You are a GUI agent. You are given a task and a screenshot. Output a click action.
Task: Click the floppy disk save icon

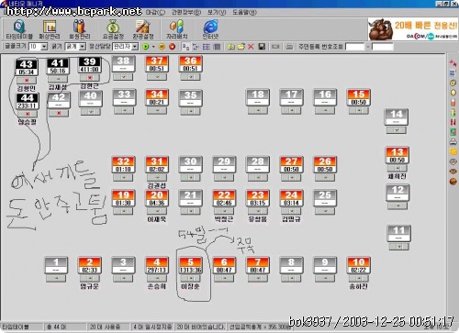(x=262, y=47)
